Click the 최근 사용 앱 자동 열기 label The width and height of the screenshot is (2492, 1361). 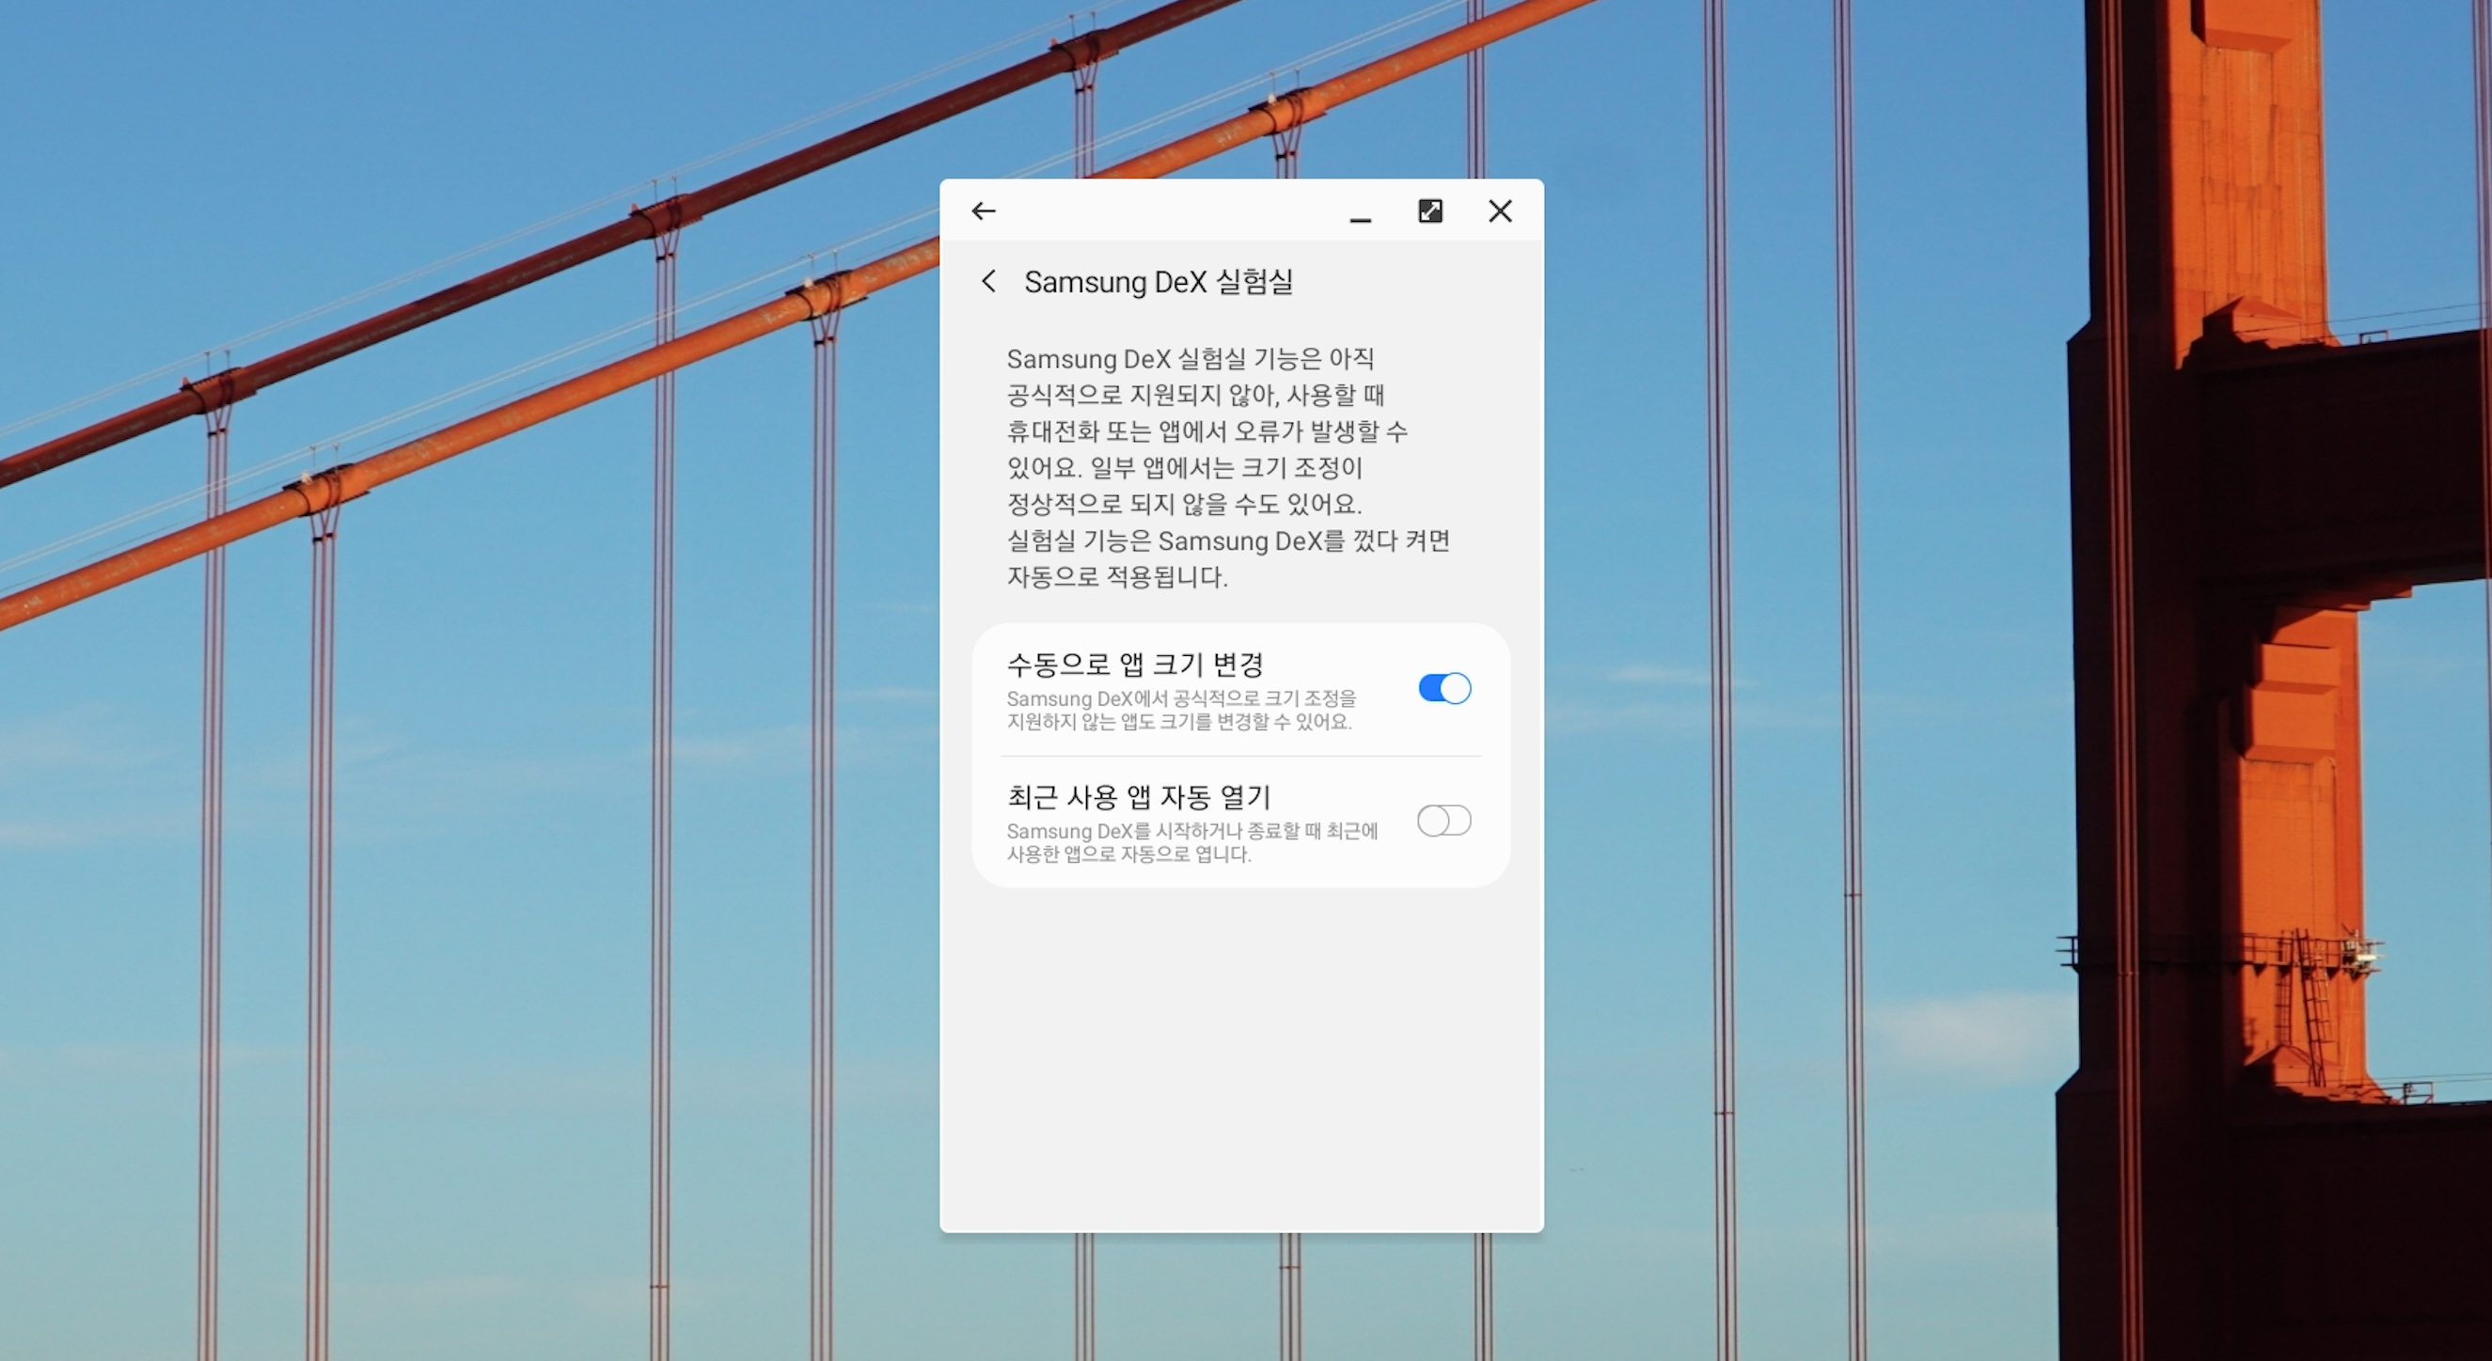(1139, 796)
